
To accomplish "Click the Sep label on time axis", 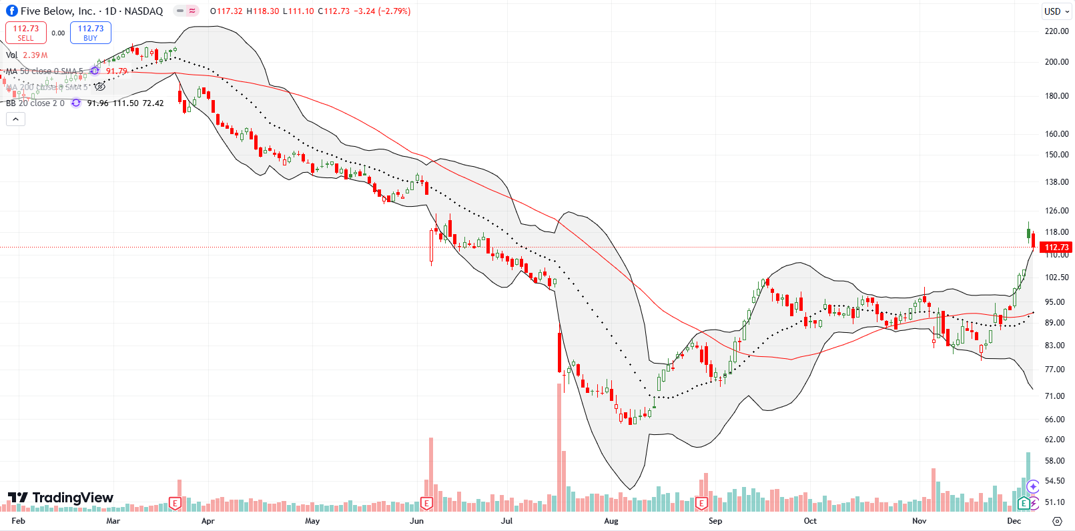I will pyautogui.click(x=715, y=521).
